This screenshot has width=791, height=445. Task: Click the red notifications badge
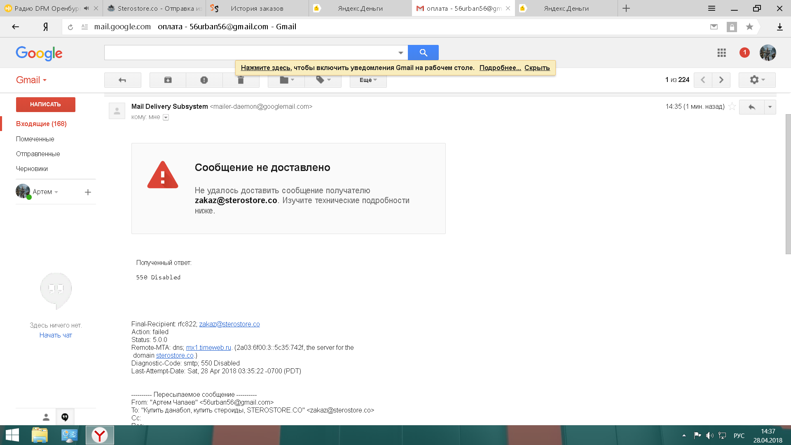pyautogui.click(x=744, y=52)
